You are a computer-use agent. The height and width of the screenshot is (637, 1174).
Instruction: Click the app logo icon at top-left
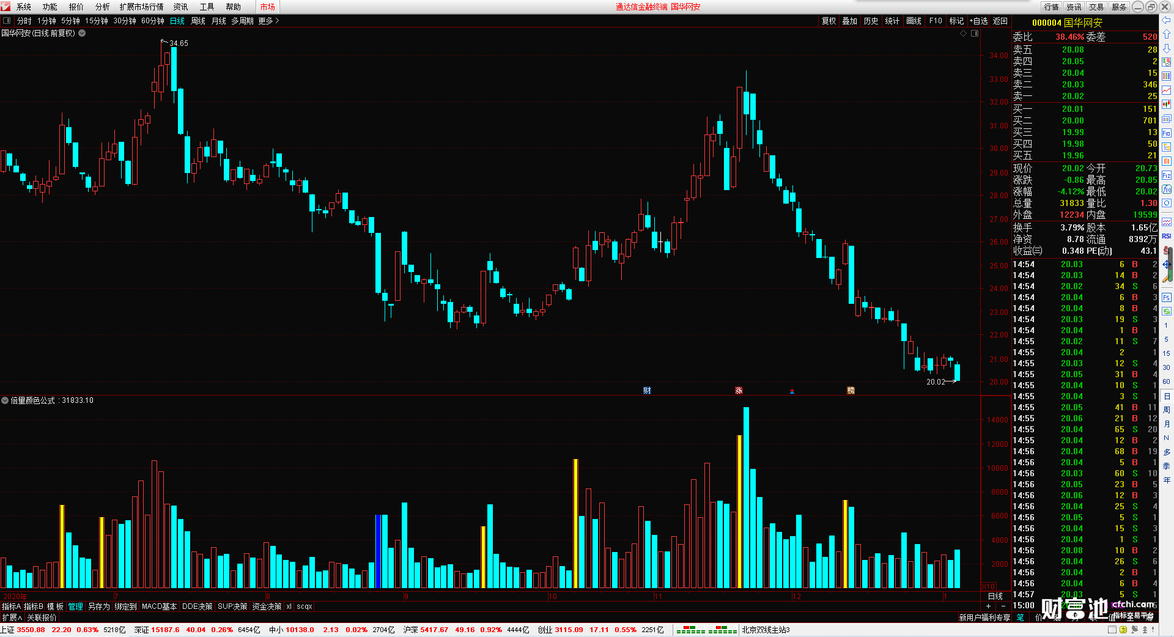pyautogui.click(x=6, y=7)
